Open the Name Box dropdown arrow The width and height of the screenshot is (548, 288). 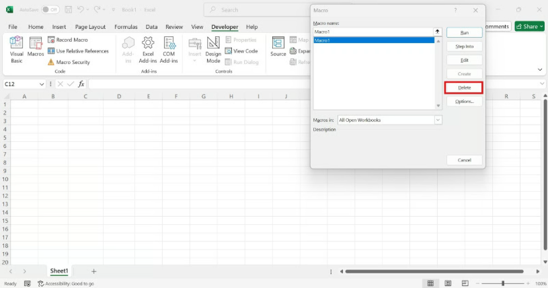(42, 84)
